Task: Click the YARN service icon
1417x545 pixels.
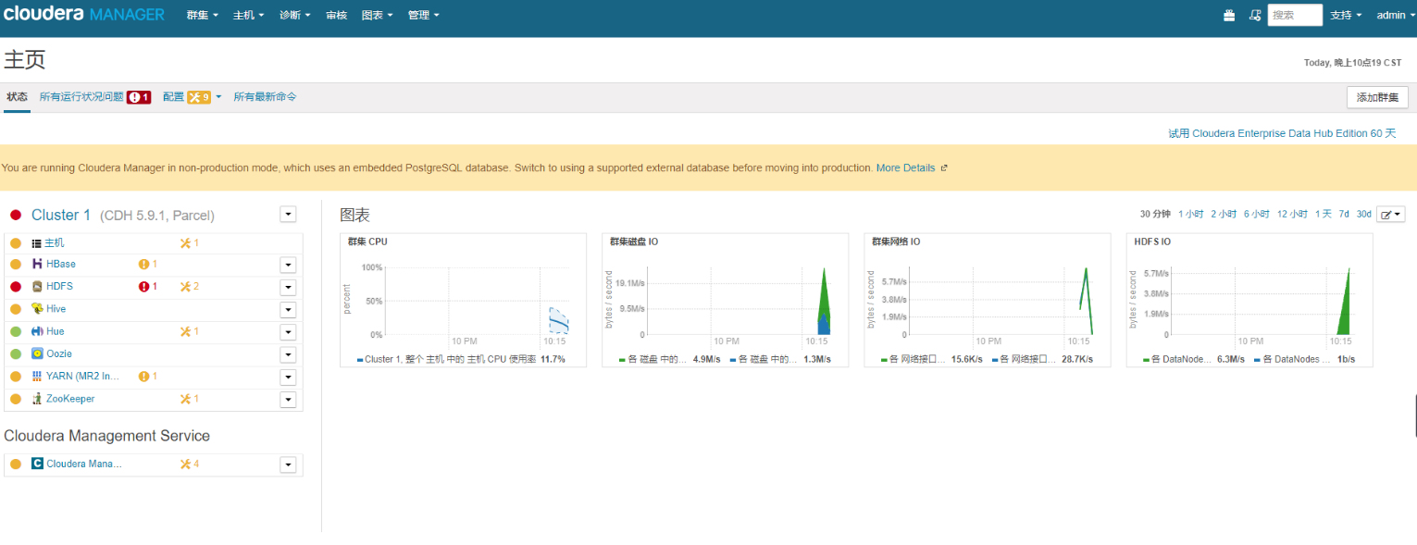Action: 37,376
